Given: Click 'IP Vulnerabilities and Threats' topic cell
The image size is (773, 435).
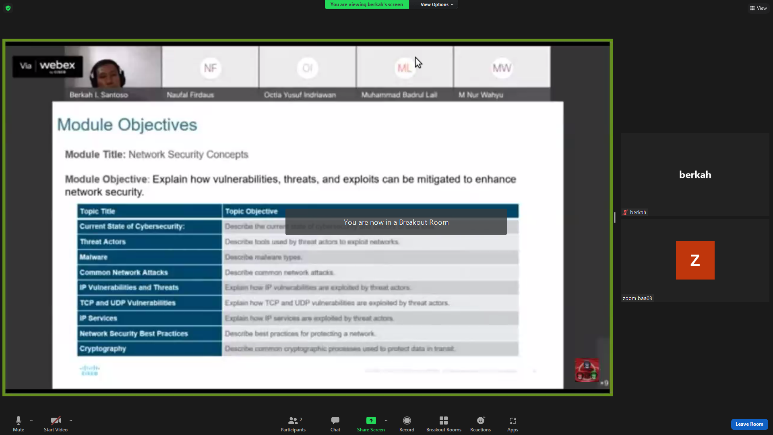Looking at the screenshot, I should click(149, 288).
